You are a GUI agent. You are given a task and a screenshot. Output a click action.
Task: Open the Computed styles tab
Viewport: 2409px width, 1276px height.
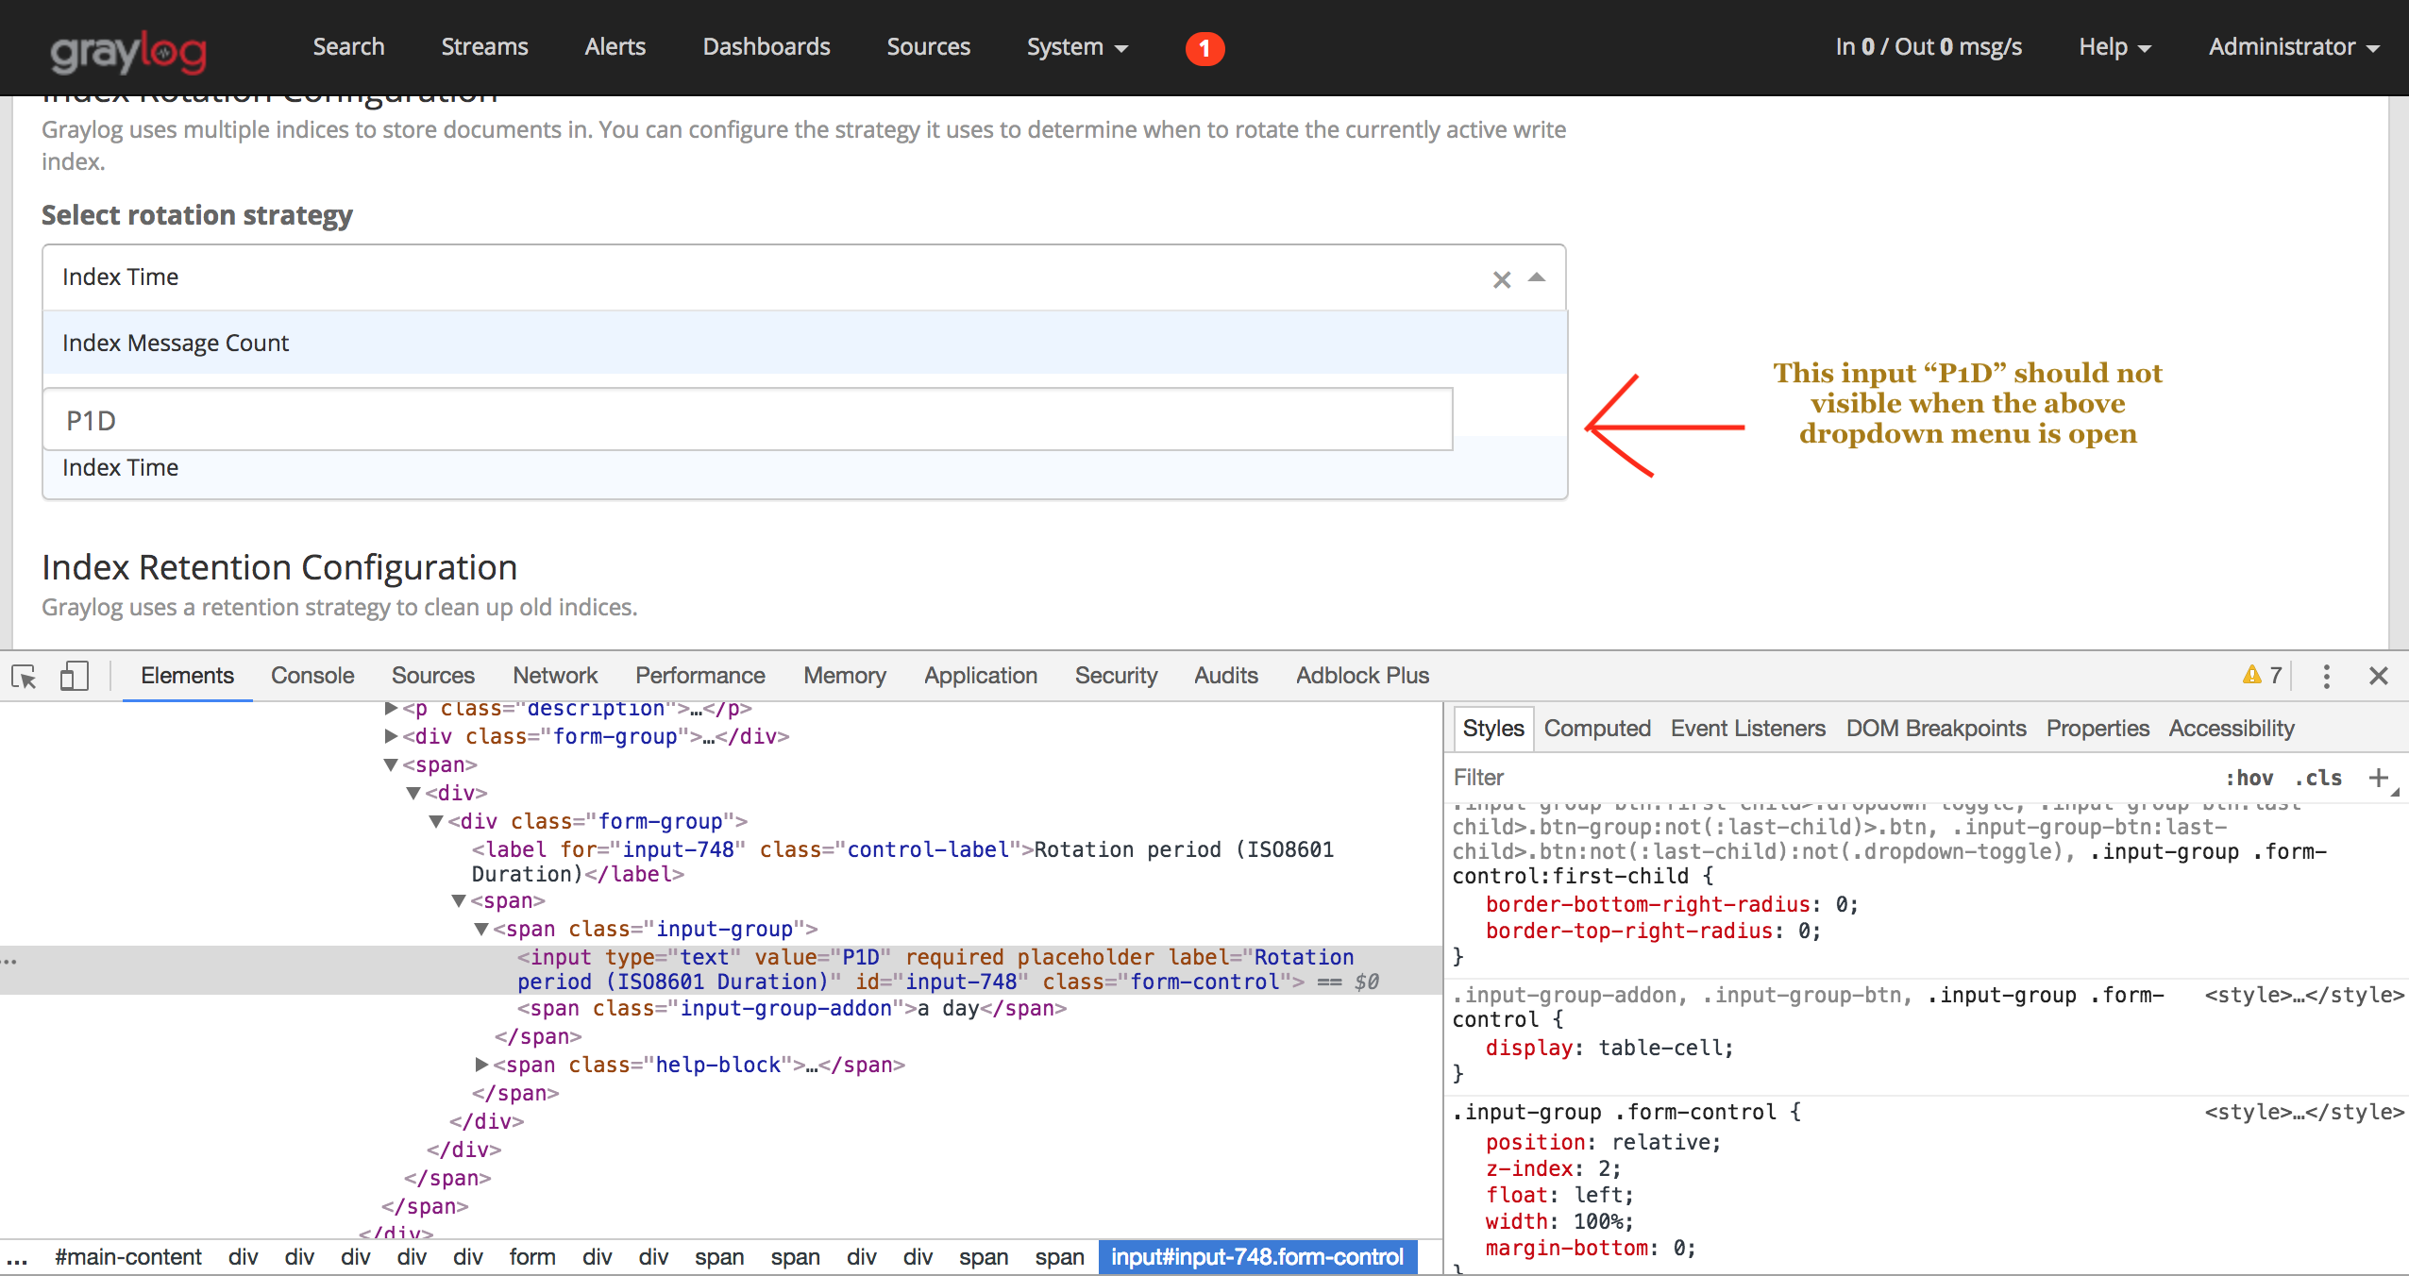[x=1596, y=729]
